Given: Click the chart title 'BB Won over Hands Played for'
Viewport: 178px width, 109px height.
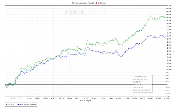Looking at the screenshot, I should 84,3.
